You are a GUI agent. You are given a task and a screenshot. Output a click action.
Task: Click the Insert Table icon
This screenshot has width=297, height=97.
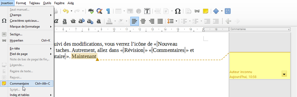(119, 11)
